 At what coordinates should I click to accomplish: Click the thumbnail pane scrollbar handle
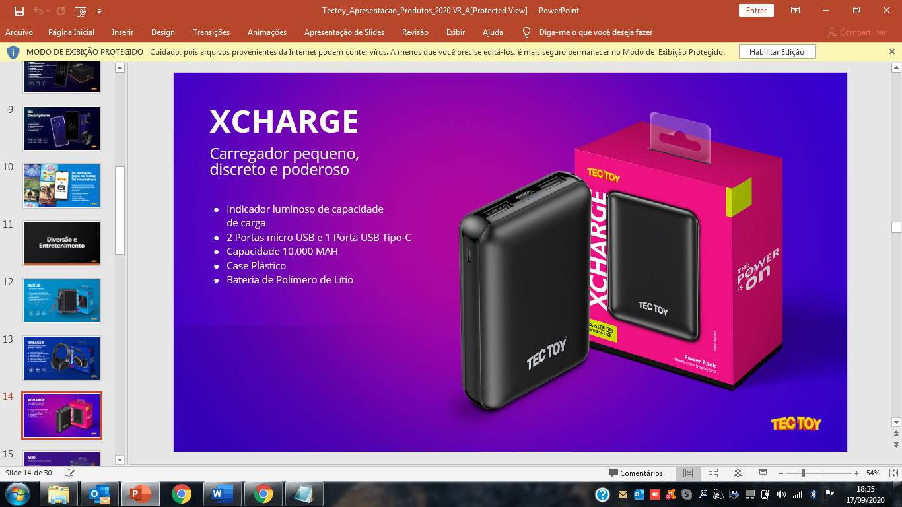coord(120,211)
